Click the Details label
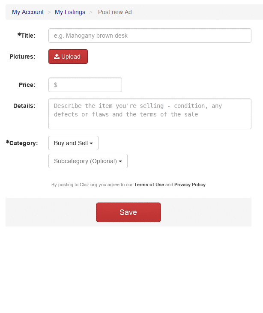 click(24, 106)
